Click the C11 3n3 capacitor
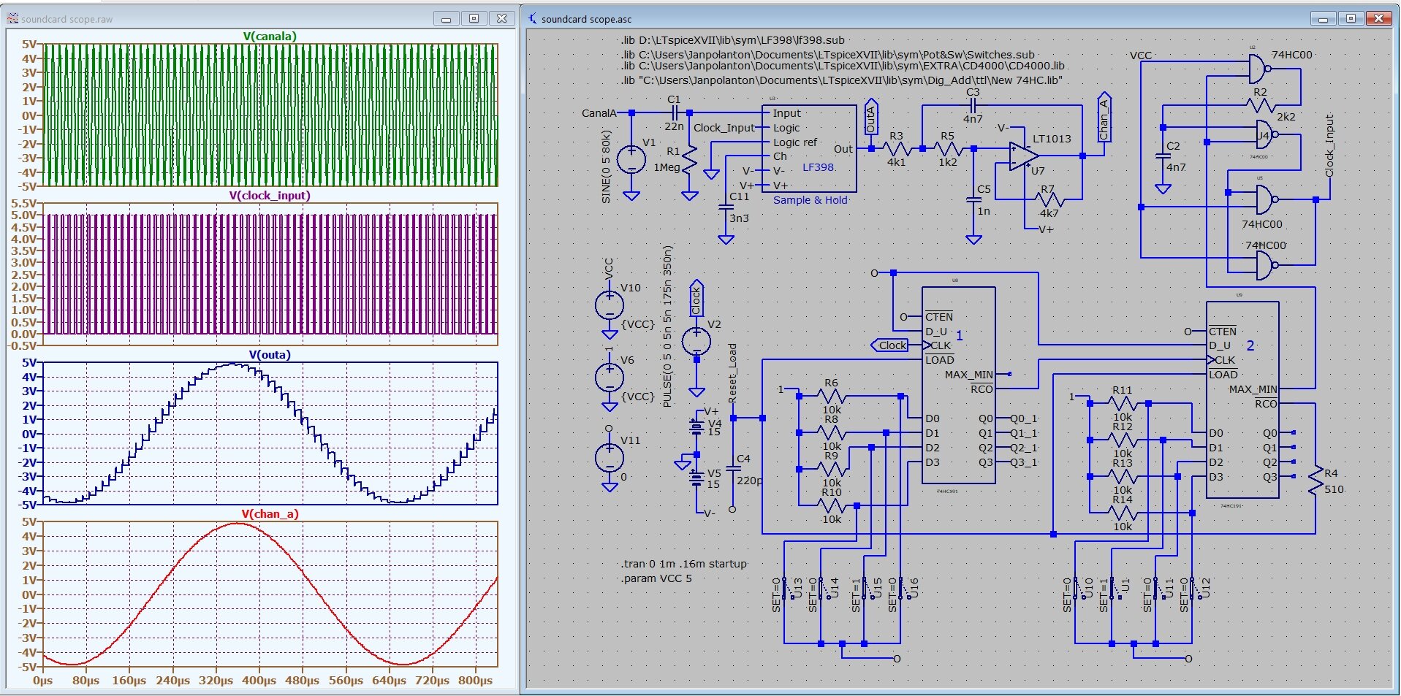Viewport: 1401px width, 696px height. 726,207
